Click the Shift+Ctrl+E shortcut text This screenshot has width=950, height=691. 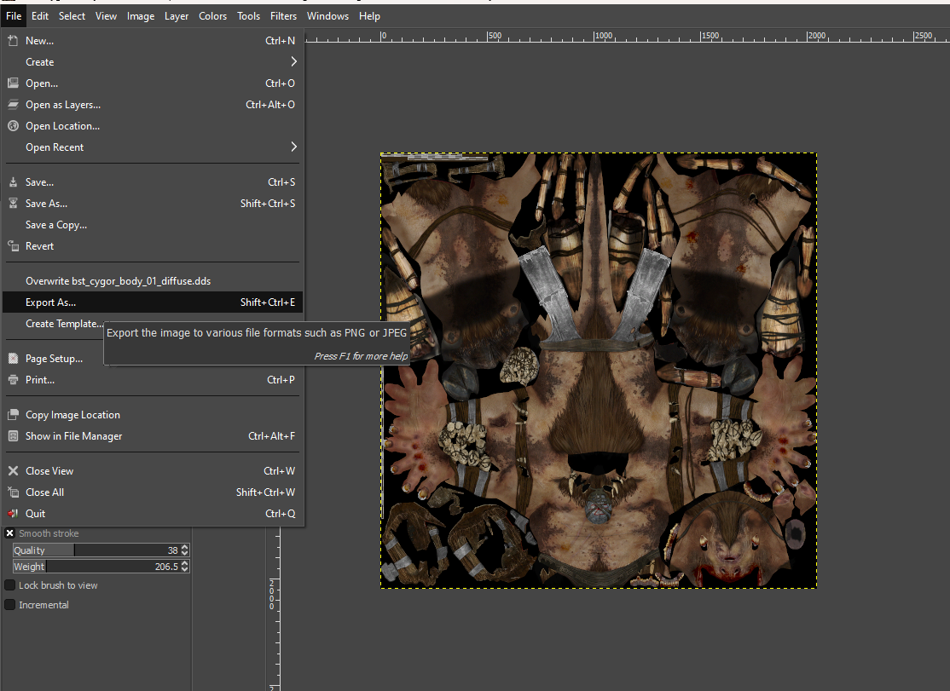pos(268,302)
